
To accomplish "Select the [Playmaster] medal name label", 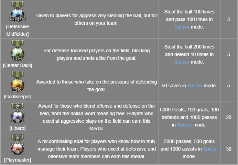I will 17,160.
